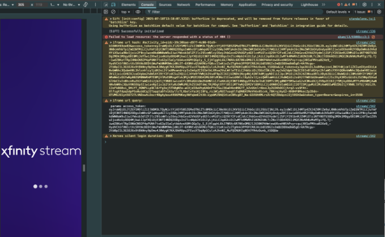The image size is (385, 237).
Task: Open the zoom level dropdown
Action: tap(54, 5)
